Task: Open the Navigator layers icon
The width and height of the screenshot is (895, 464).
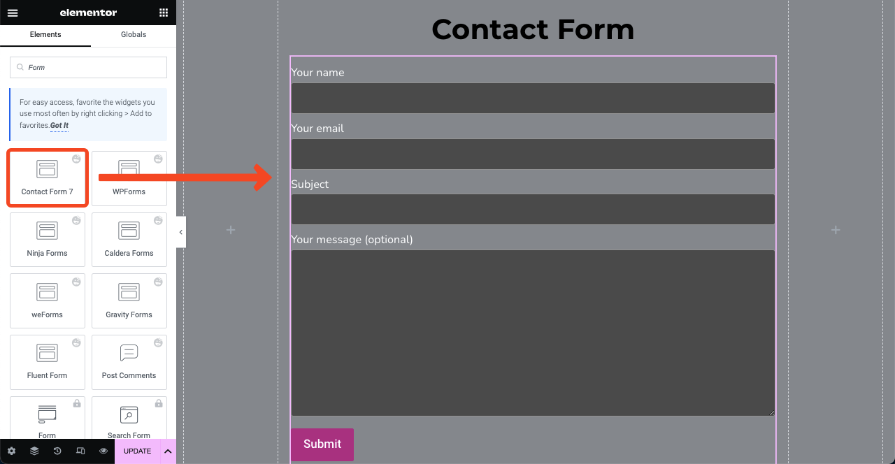Action: 34,451
